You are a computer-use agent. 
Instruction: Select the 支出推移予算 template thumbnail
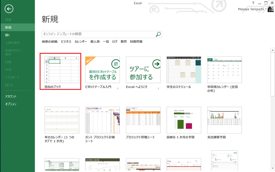click(x=225, y=120)
